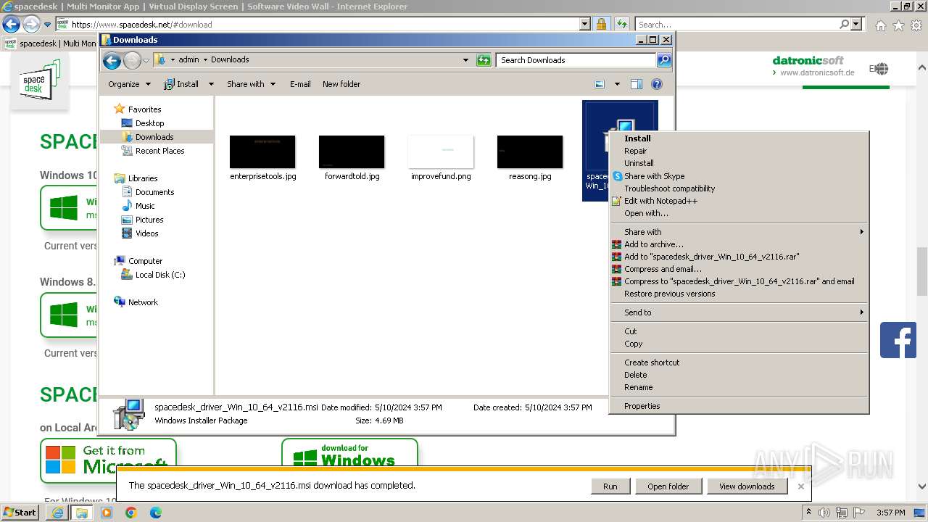Click the Open folder button
Image resolution: width=928 pixels, height=522 pixels.
pos(668,486)
